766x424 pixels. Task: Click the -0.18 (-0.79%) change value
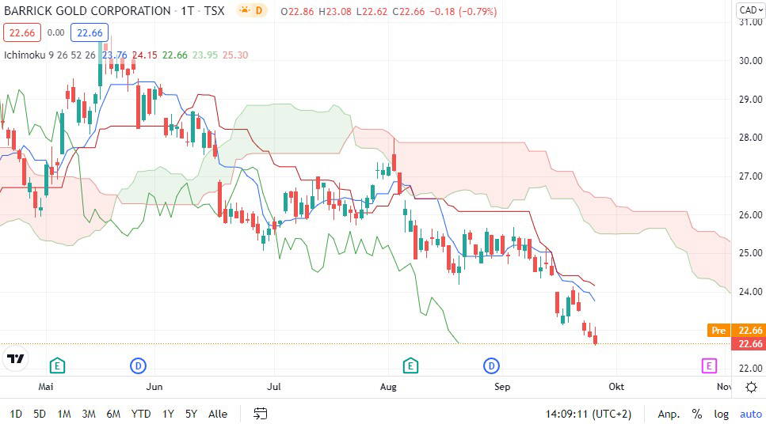pos(463,11)
